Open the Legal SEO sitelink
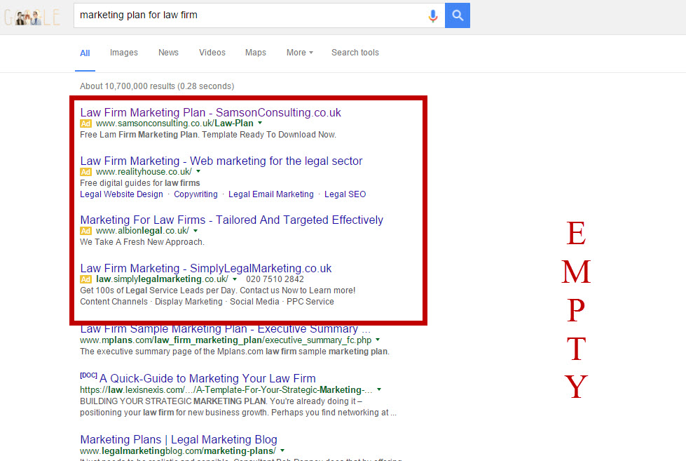The width and height of the screenshot is (686, 461). pos(345,194)
